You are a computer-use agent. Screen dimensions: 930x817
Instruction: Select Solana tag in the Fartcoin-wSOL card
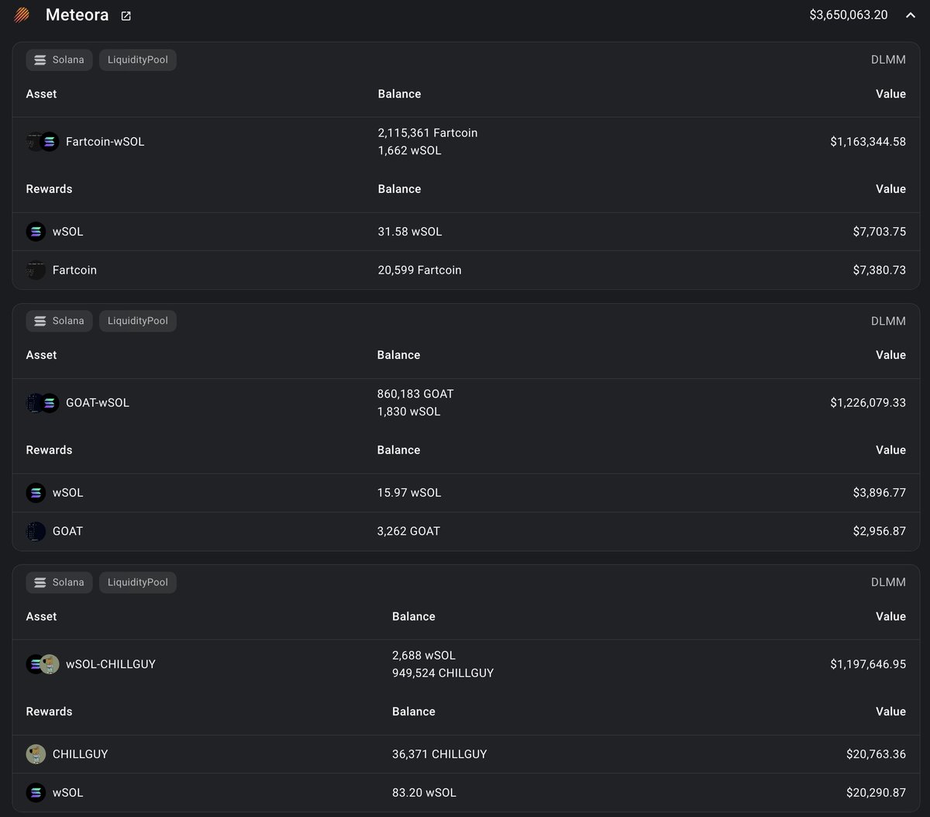(60, 60)
